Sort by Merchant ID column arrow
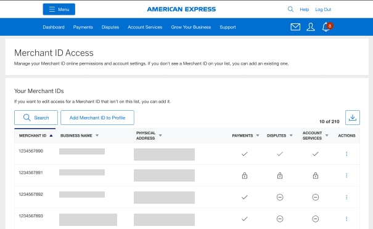373x229 pixels. pyautogui.click(x=51, y=135)
